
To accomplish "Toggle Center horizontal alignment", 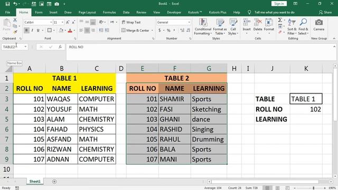I will [87, 31].
